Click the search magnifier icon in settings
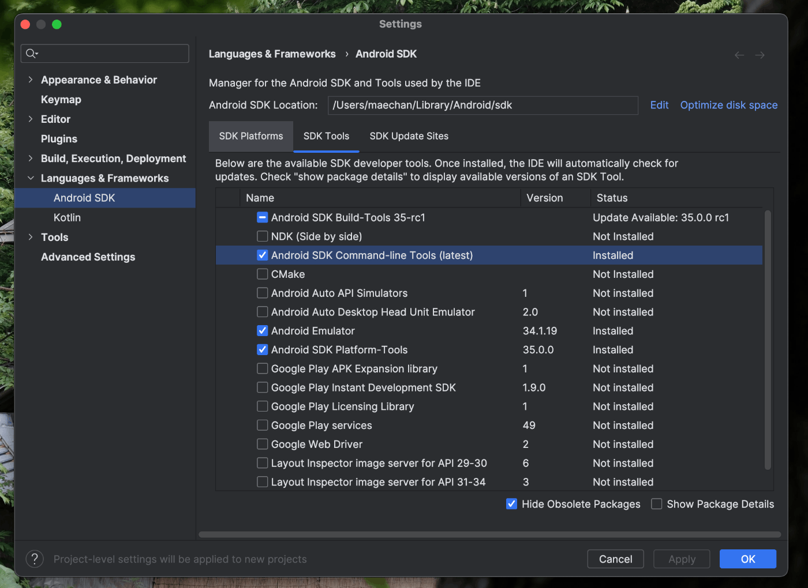Screen dimensions: 808x588 (31, 54)
